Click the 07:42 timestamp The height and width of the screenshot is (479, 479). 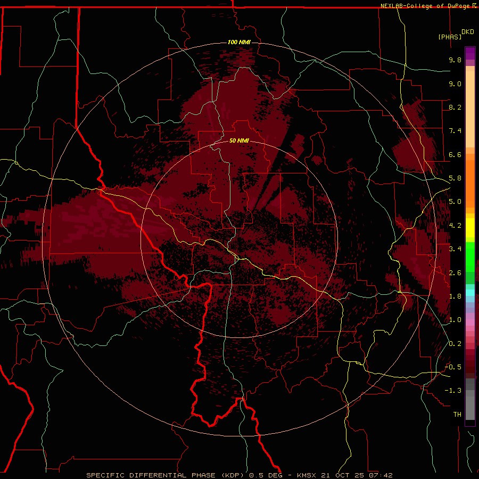pos(381,475)
